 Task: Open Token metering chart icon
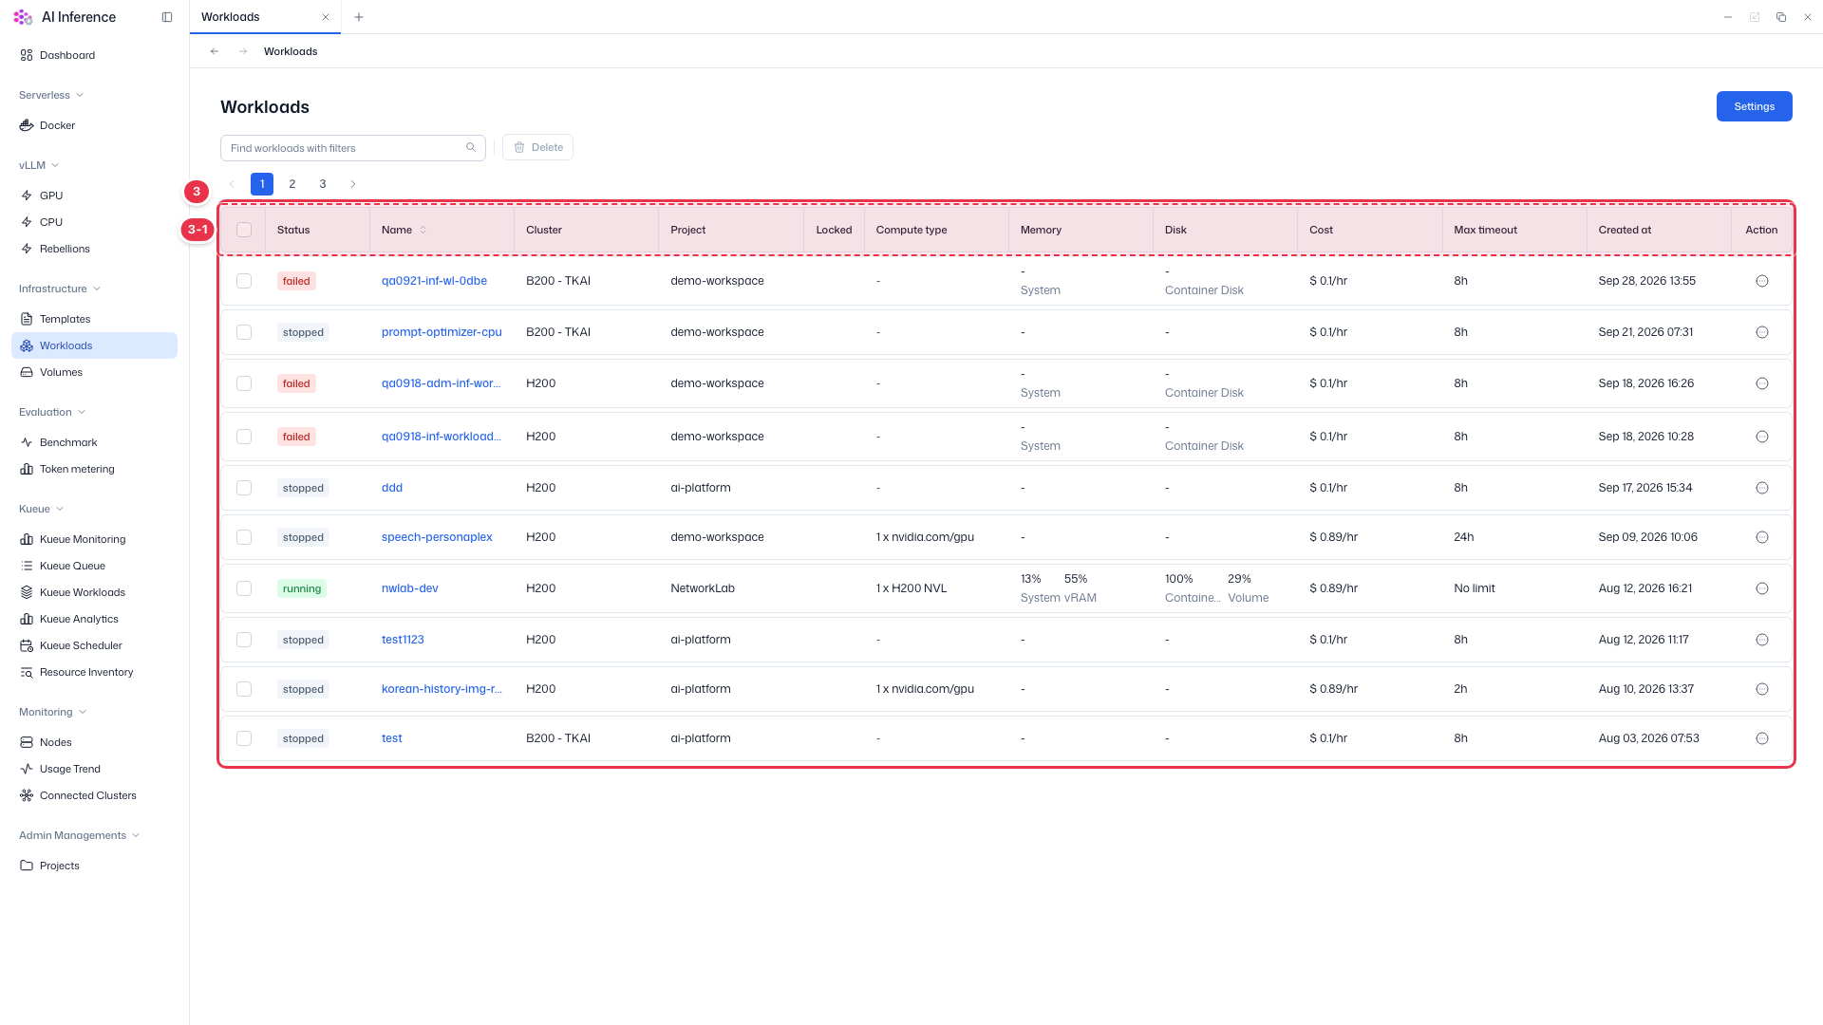(x=27, y=469)
